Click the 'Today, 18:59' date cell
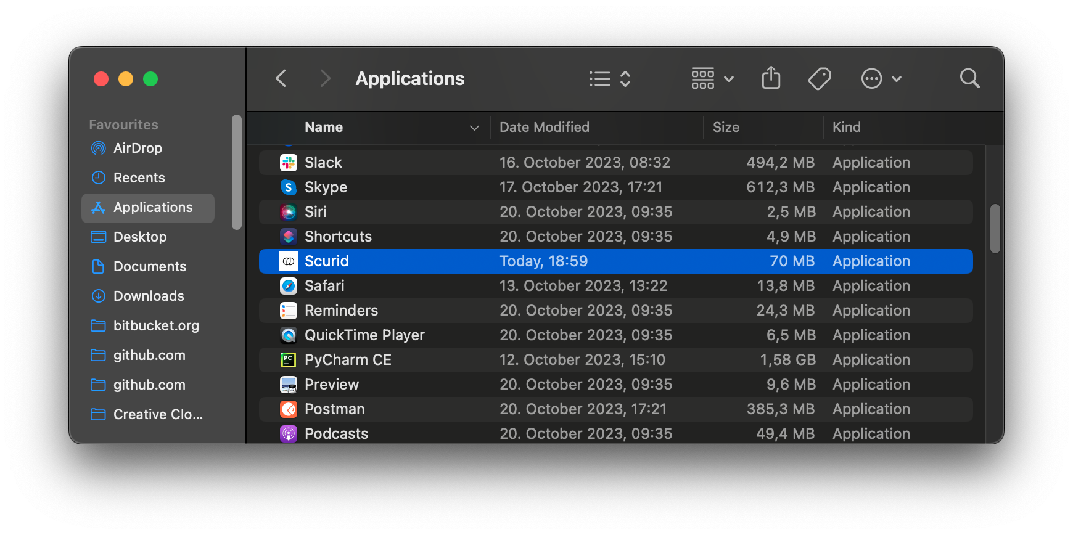This screenshot has width=1073, height=535. click(x=543, y=261)
